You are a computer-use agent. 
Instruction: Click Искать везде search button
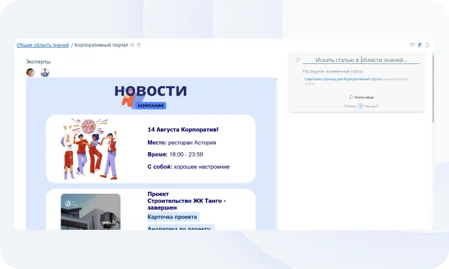point(362,97)
